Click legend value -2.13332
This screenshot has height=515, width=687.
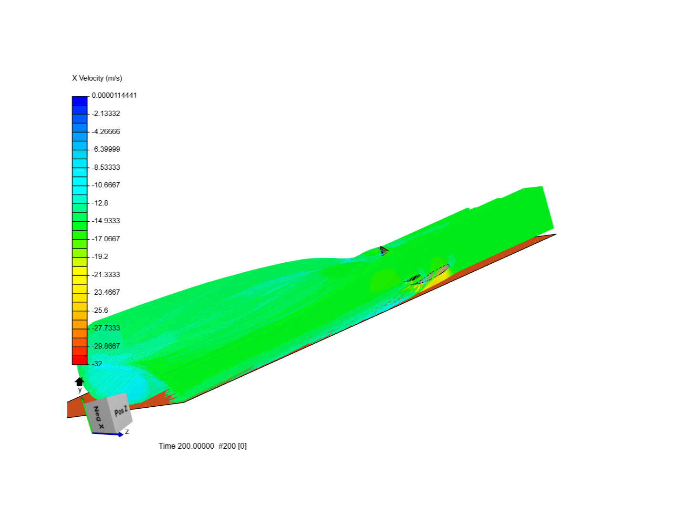(106, 113)
